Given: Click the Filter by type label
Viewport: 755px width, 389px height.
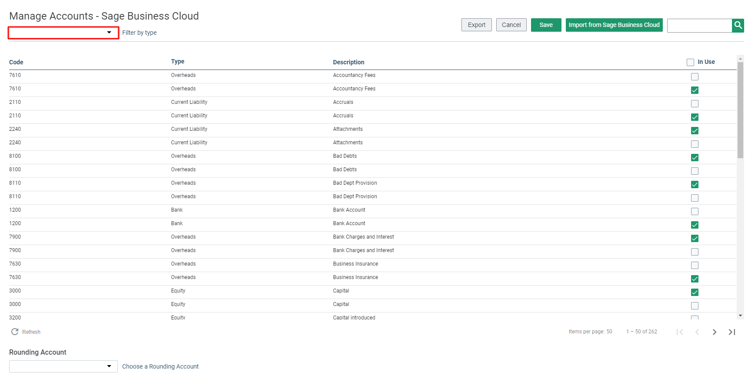Looking at the screenshot, I should 139,33.
